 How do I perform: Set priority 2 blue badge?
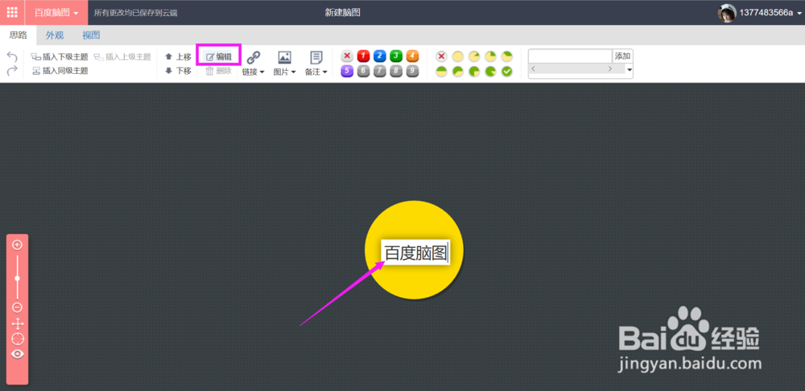380,56
